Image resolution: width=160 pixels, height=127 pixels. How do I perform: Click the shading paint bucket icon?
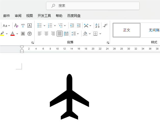click(85, 34)
